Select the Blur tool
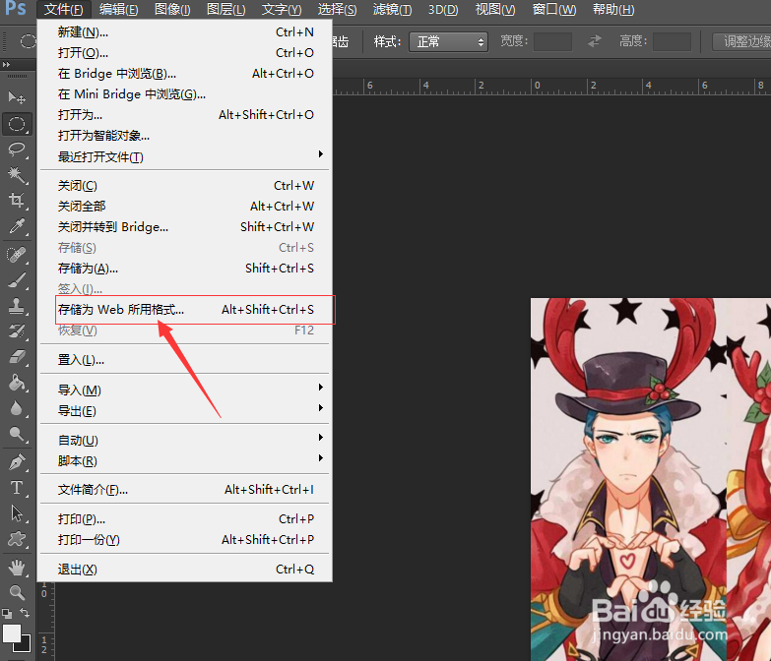The width and height of the screenshot is (771, 661). [x=17, y=408]
